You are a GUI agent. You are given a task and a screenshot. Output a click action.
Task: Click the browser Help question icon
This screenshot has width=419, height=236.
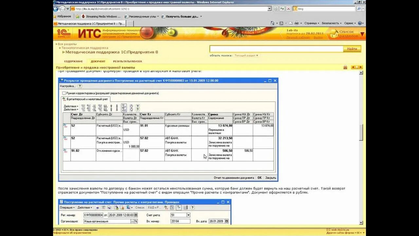pyautogui.click(x=360, y=23)
